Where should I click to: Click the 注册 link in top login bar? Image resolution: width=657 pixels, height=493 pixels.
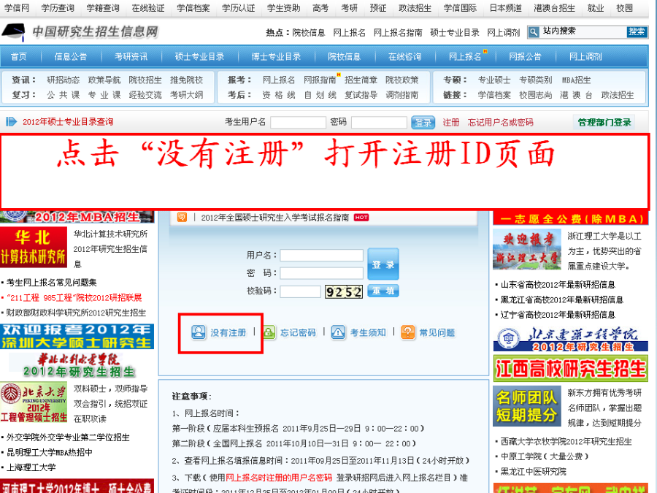click(x=451, y=122)
